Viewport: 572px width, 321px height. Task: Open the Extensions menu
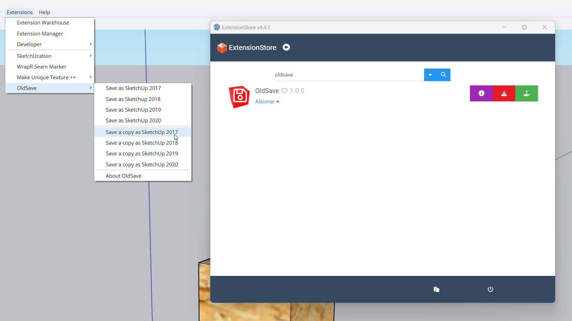pyautogui.click(x=20, y=12)
